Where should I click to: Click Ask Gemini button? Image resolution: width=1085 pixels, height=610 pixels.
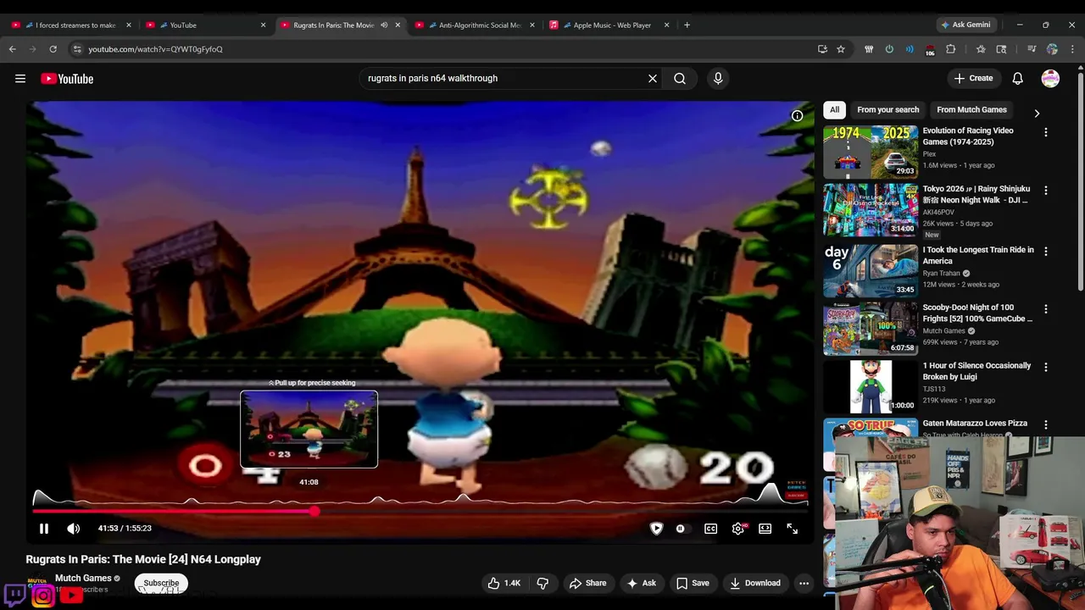point(965,25)
